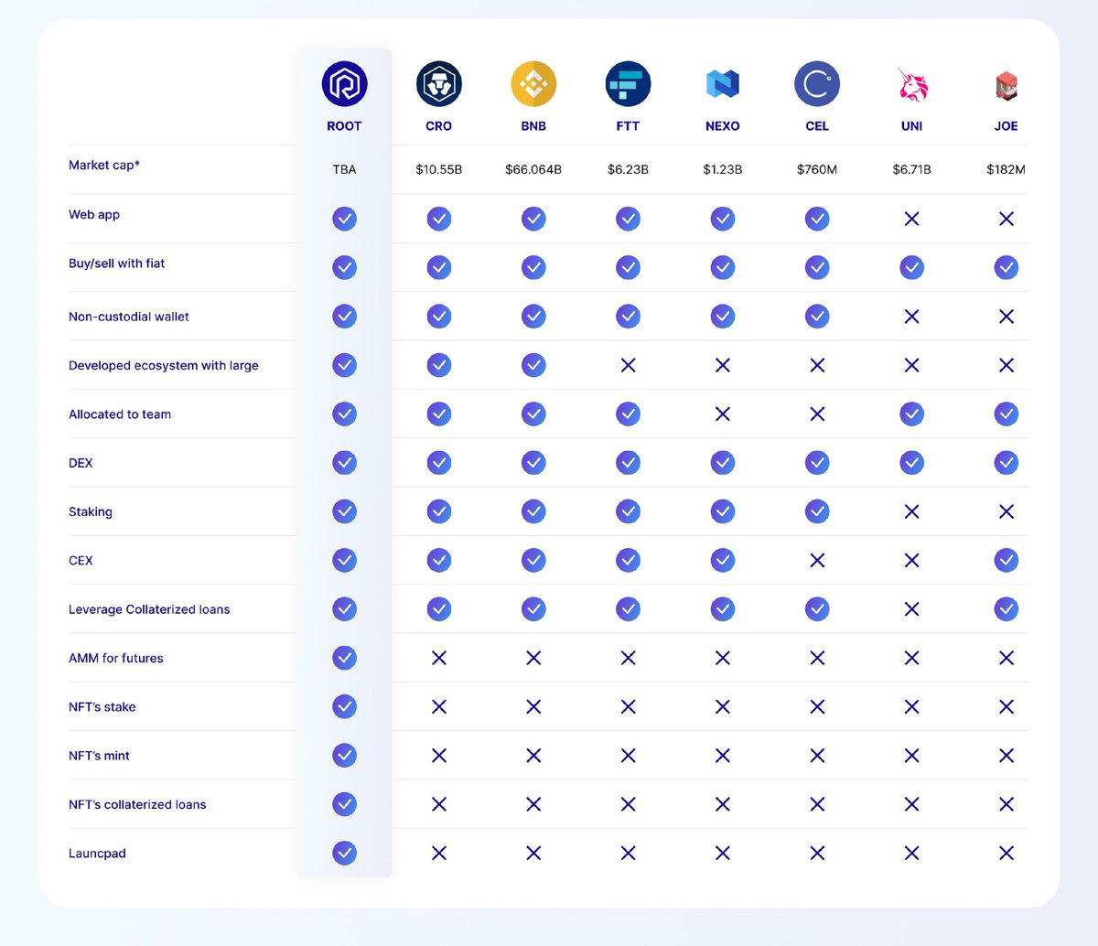
Task: Click the $760M market cap value
Action: 817,169
